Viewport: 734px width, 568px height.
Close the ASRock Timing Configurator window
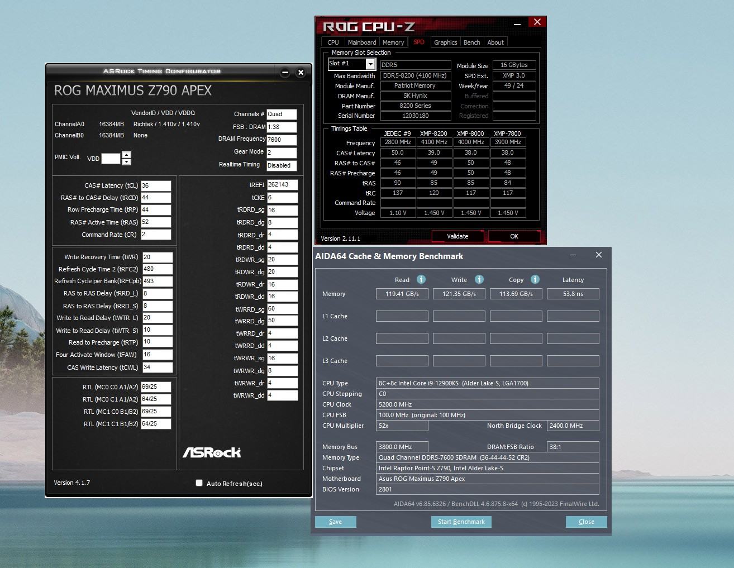[301, 72]
